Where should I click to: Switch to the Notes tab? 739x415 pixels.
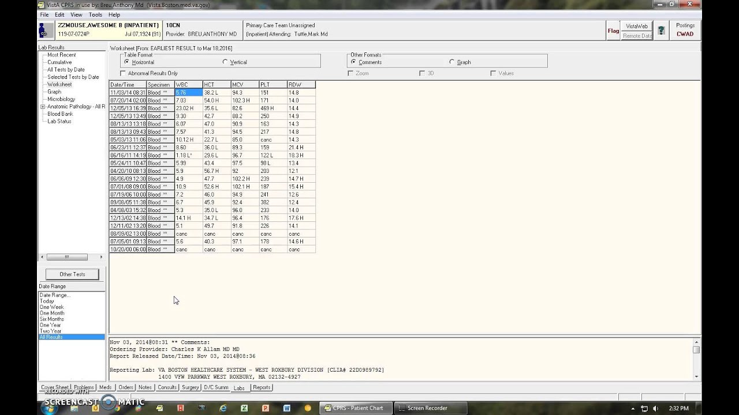[145, 387]
